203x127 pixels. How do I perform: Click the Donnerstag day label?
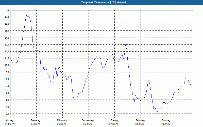tap(88, 120)
